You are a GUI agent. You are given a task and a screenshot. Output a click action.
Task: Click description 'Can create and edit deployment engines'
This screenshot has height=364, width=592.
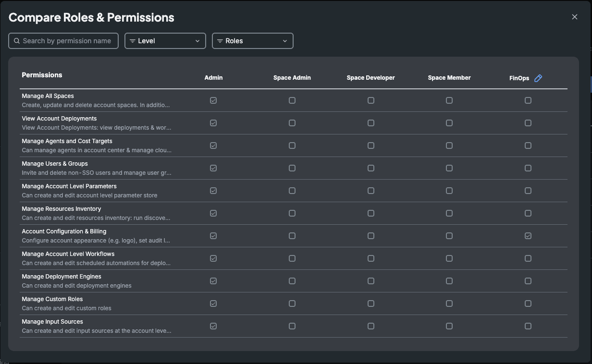coord(76,286)
